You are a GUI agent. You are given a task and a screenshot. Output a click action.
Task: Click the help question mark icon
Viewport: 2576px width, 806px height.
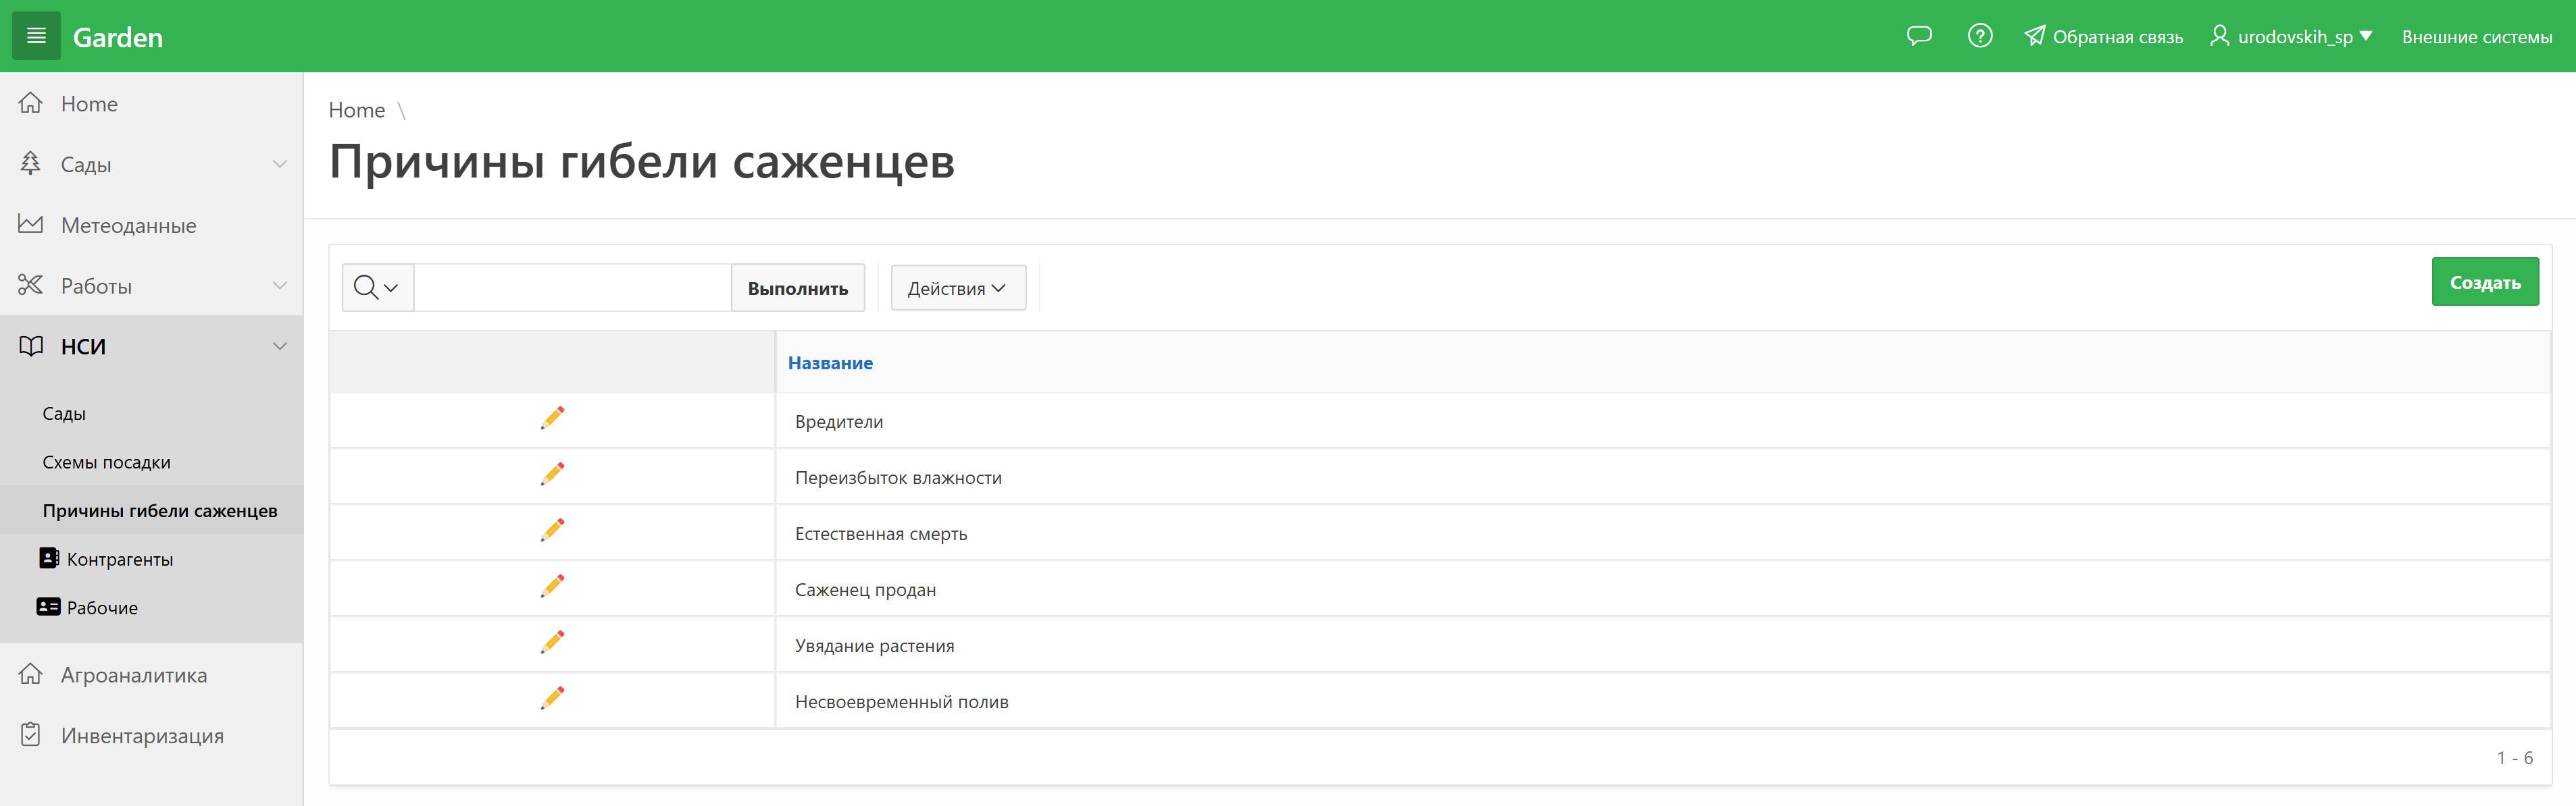tap(1979, 36)
